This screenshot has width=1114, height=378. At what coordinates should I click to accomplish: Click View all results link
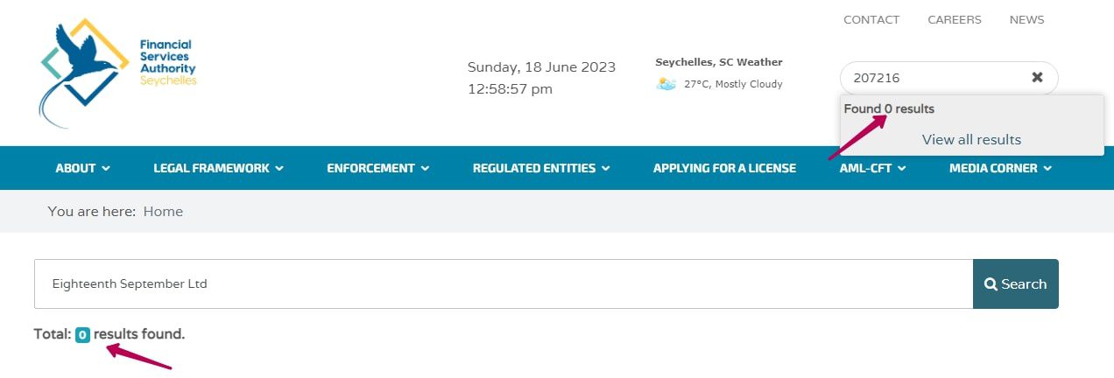click(971, 139)
